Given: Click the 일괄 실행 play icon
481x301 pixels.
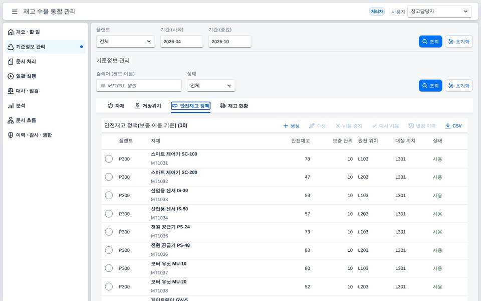Looking at the screenshot, I should 11,76.
